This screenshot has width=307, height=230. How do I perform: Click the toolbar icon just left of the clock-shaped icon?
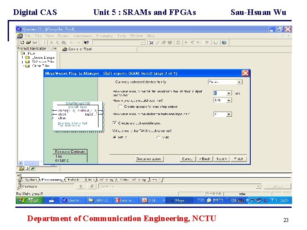coord(207,43)
